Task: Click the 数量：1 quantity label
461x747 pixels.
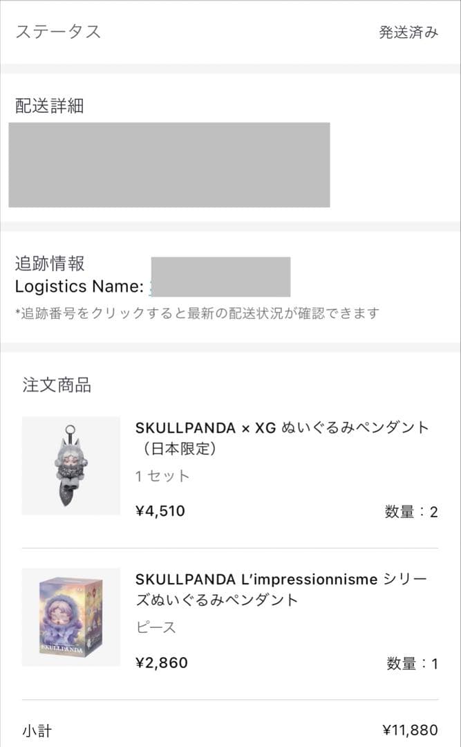Action: pos(413,663)
